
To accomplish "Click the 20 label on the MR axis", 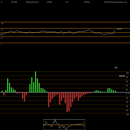I will tap(127, 90).
